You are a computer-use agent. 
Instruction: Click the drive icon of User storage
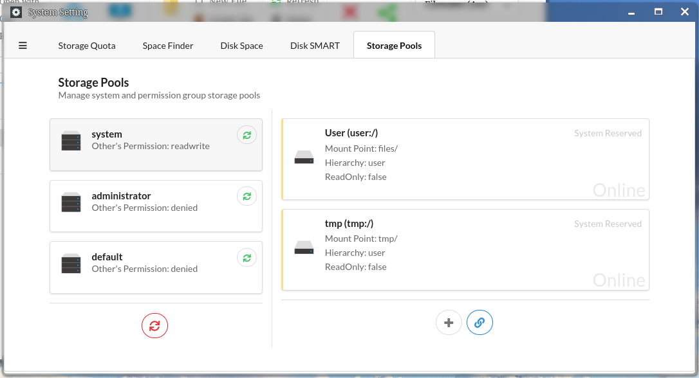point(304,157)
